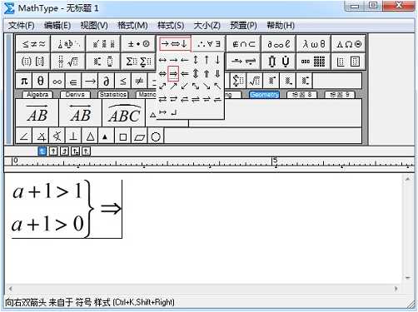Open the fraction and radical templates palette
Screen dimensions: 418x312
pos(68,61)
